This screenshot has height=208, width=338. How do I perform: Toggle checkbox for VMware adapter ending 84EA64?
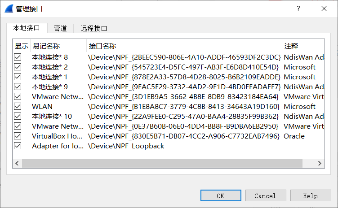point(18,96)
